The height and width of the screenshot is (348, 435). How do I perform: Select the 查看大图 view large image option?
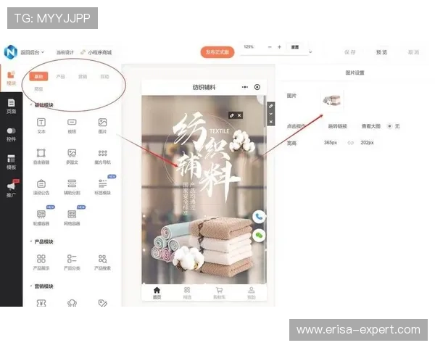click(x=370, y=126)
